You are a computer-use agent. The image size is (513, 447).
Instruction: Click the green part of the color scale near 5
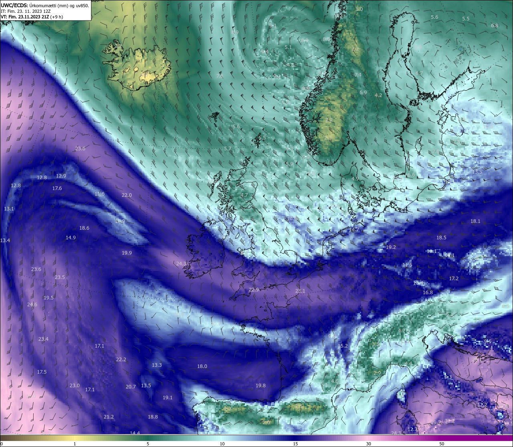pyautogui.click(x=148, y=438)
